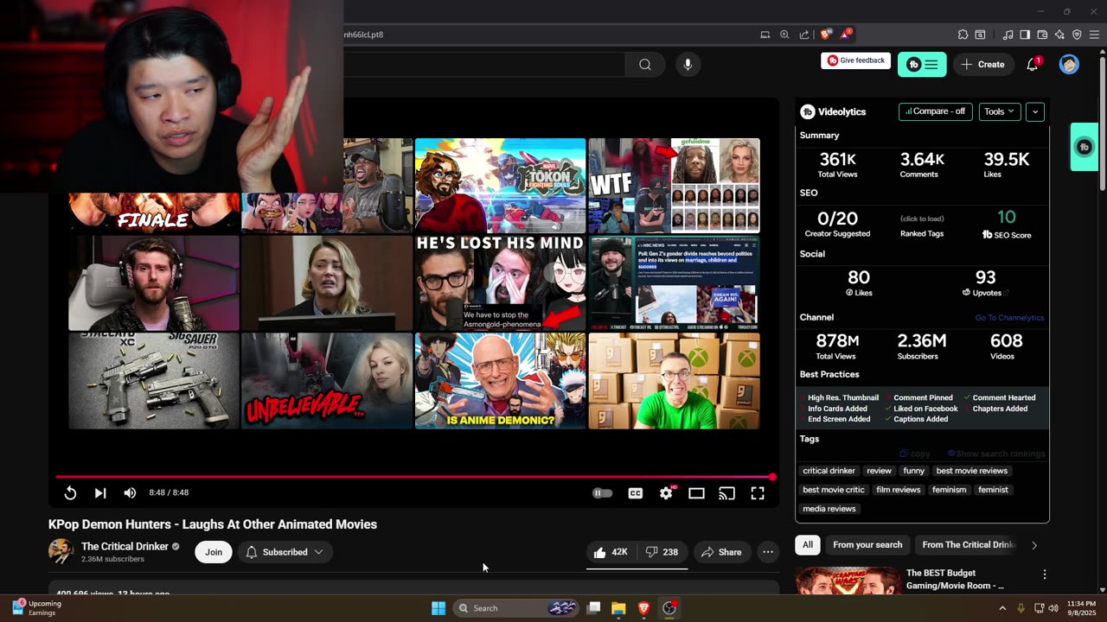Viewport: 1107px width, 622px height.
Task: Click the 'best movie reviews' tag
Action: (972, 471)
